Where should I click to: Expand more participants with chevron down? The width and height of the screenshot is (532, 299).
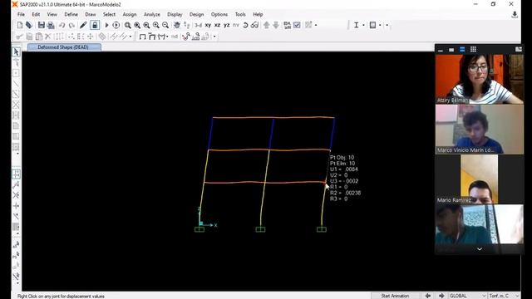tap(479, 249)
